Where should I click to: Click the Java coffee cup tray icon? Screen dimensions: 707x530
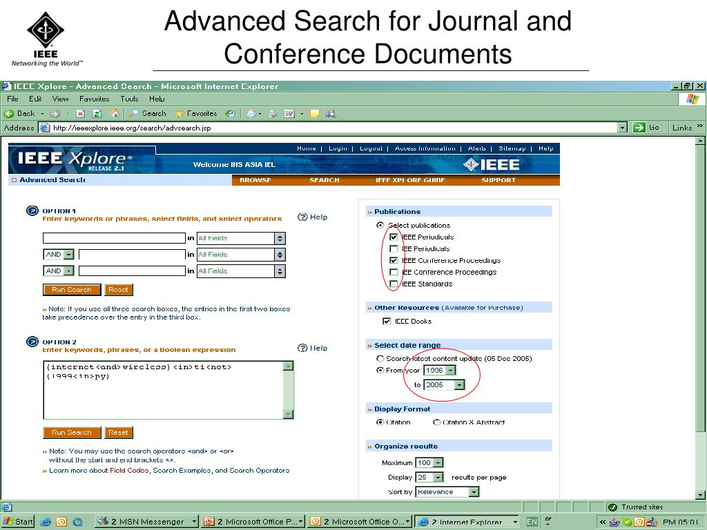pos(614,522)
